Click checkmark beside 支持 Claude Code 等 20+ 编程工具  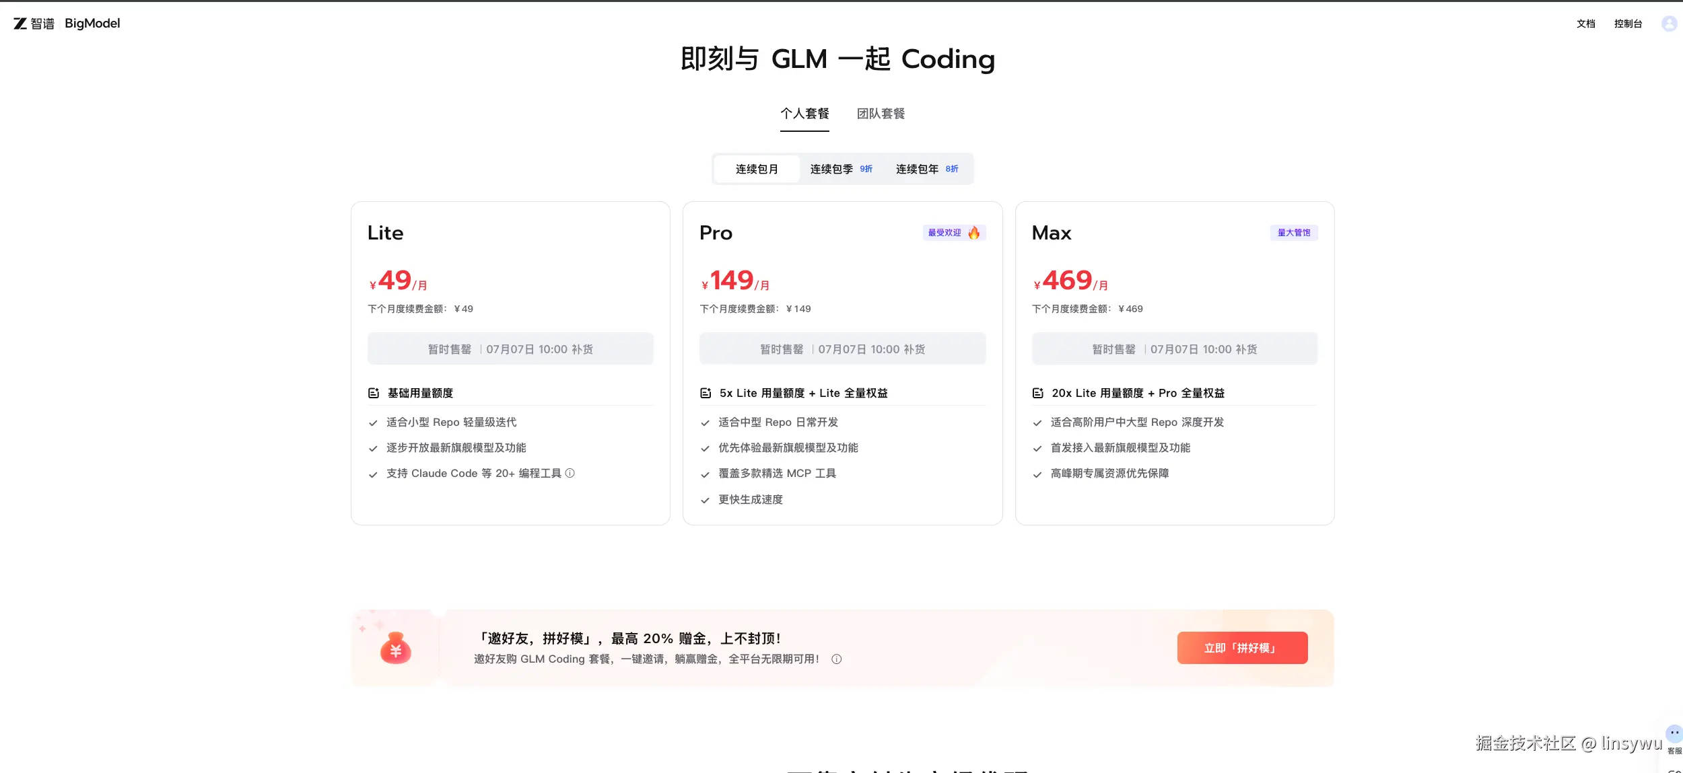(x=373, y=474)
